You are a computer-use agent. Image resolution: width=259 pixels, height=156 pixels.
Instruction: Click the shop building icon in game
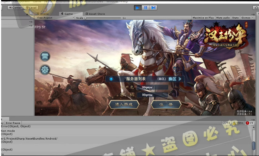click(45, 56)
